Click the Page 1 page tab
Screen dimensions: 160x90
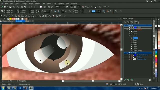pos(23,81)
